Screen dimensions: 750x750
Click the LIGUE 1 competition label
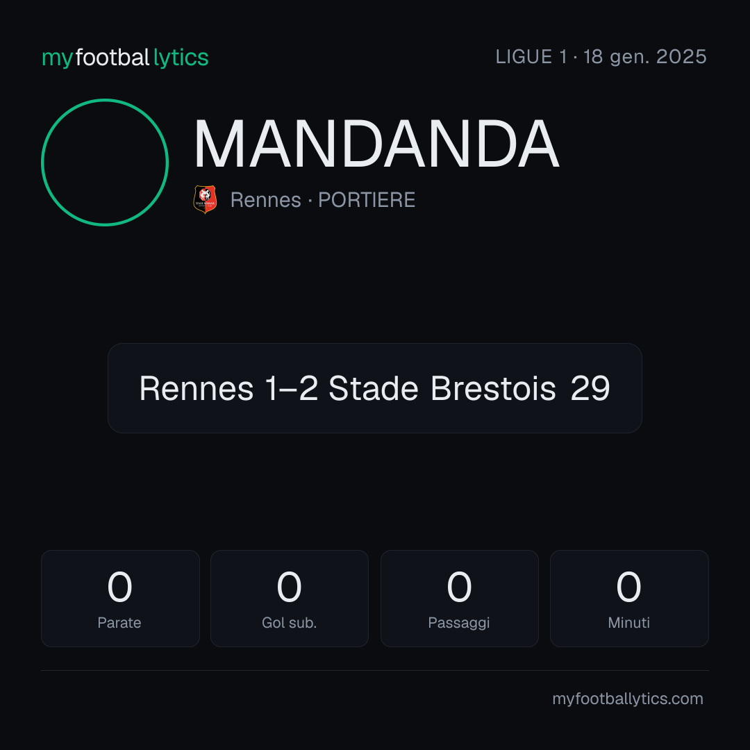click(531, 57)
